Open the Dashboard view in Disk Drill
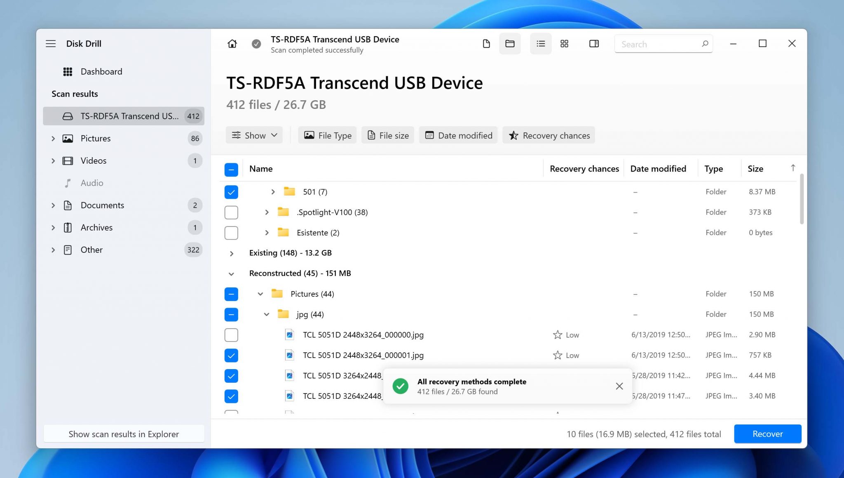 tap(102, 71)
